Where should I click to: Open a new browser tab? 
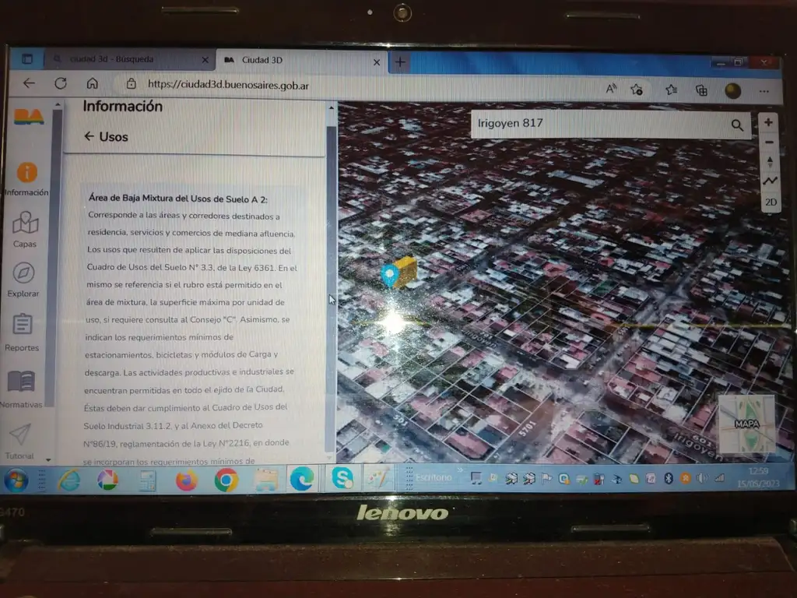pyautogui.click(x=400, y=62)
